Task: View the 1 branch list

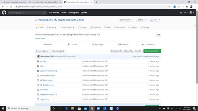Action: coord(73,44)
